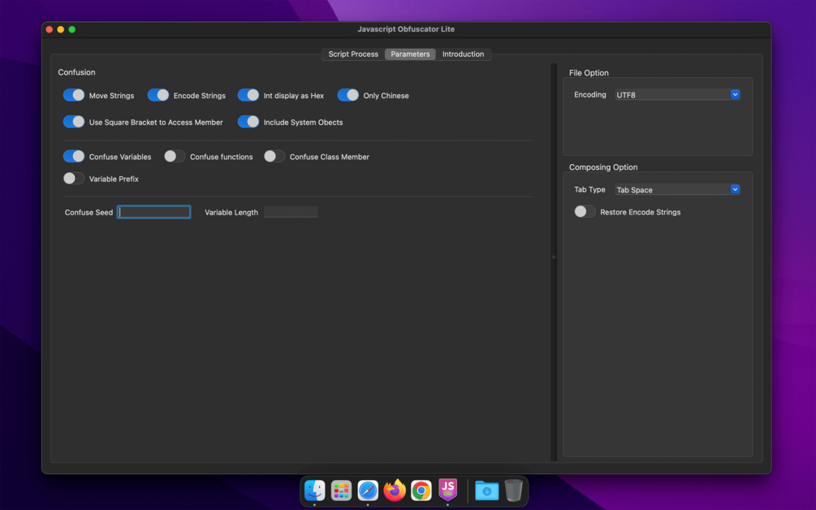This screenshot has height=510, width=816.
Task: Click the Variable Length field
Action: 291,212
